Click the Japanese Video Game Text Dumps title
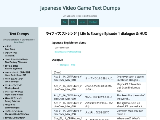Screen dimensions: 160x120 coord(80,8)
